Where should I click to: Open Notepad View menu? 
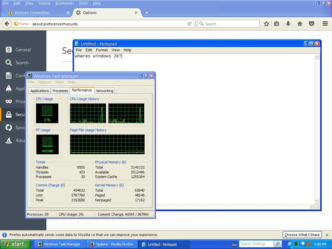[x=115, y=50]
